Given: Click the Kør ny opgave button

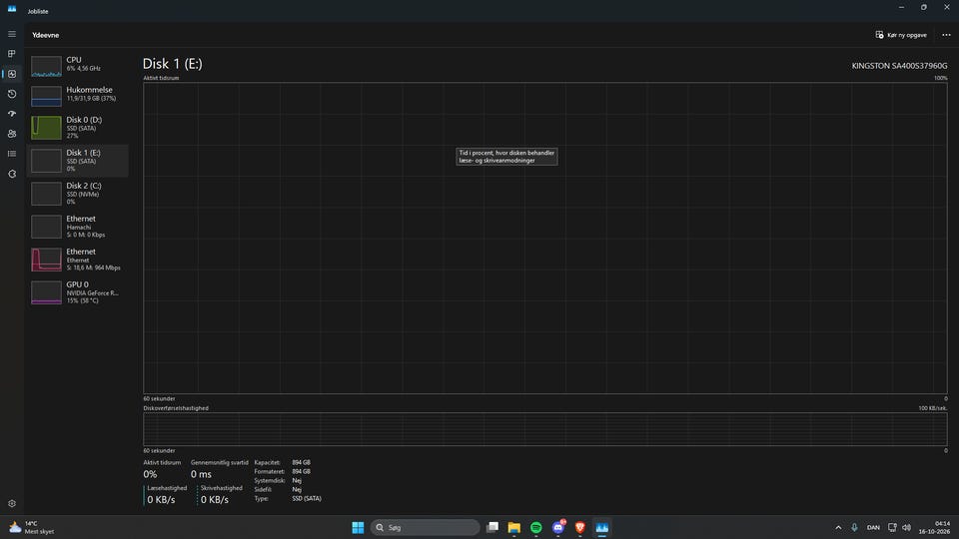Looking at the screenshot, I should click(x=901, y=35).
